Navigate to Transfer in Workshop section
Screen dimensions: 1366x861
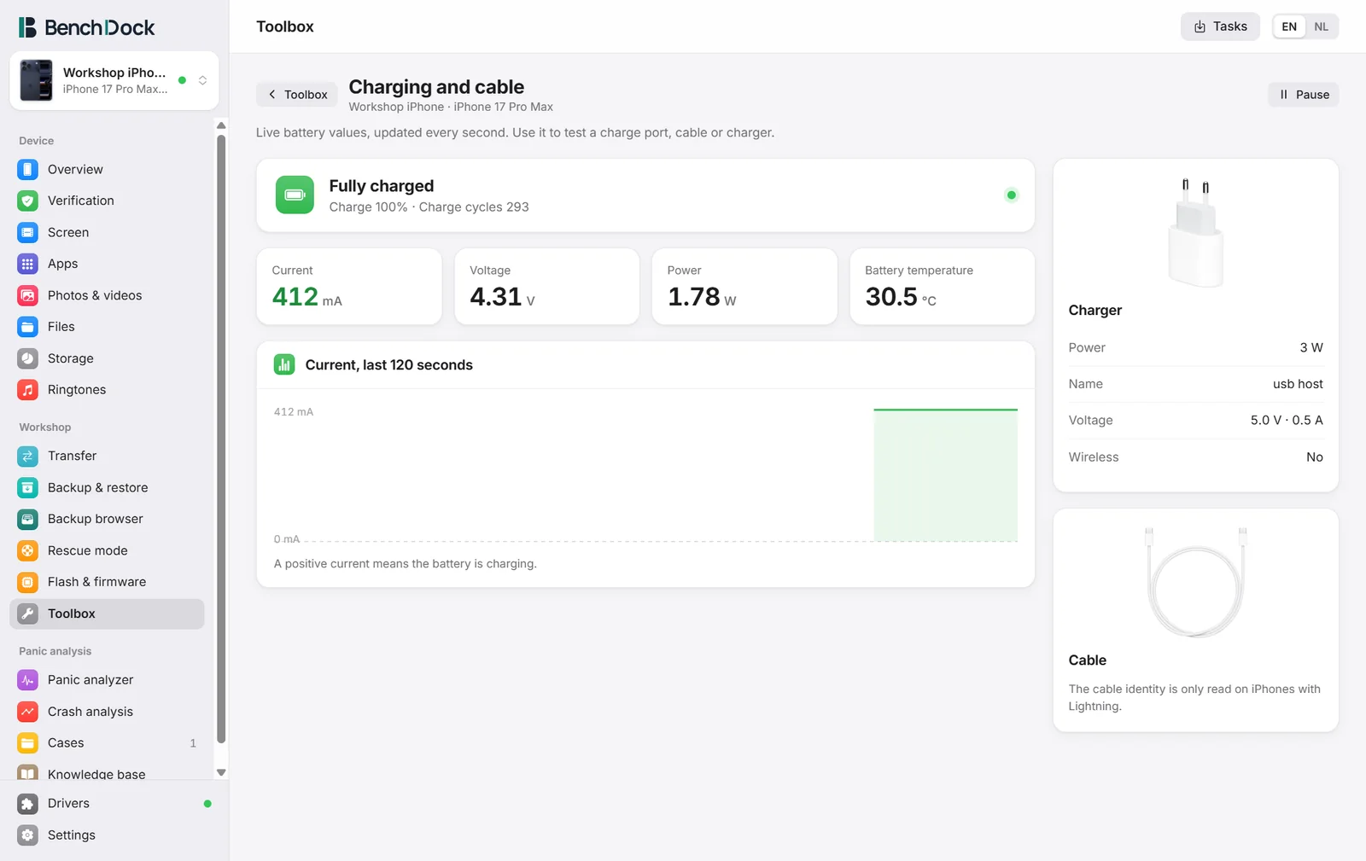[x=107, y=456]
